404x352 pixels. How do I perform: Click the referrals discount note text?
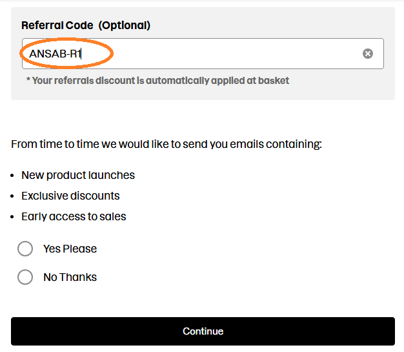point(157,81)
